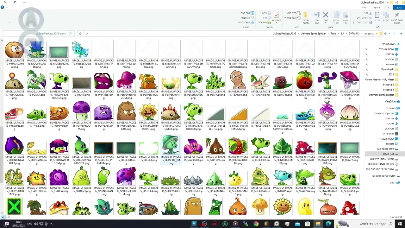Select IMAGE_UI_PACKETS_MURKADAMIA.png file
This screenshot has width=405, height=228.
pyautogui.click(x=14, y=55)
